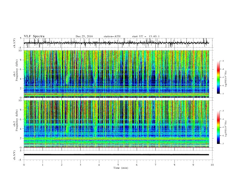Click the ch.1 color bar 'log(PSD)(V²/Hz)' label
The height and width of the screenshot is (185, 239).
pos(226,79)
